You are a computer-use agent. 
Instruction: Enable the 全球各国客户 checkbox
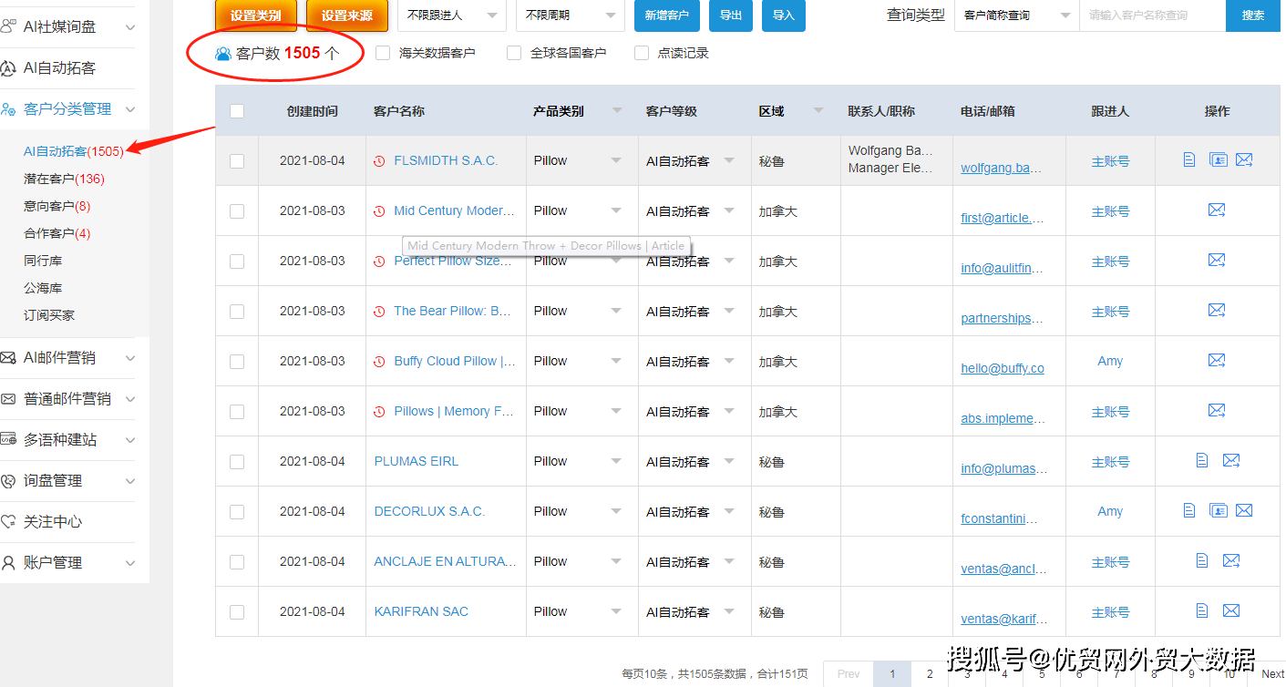[x=513, y=52]
